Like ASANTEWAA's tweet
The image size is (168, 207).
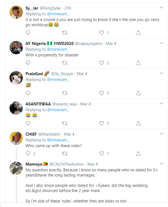(x=102, y=123)
